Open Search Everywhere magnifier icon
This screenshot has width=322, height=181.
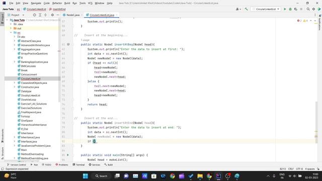pyautogui.click(x=308, y=9)
